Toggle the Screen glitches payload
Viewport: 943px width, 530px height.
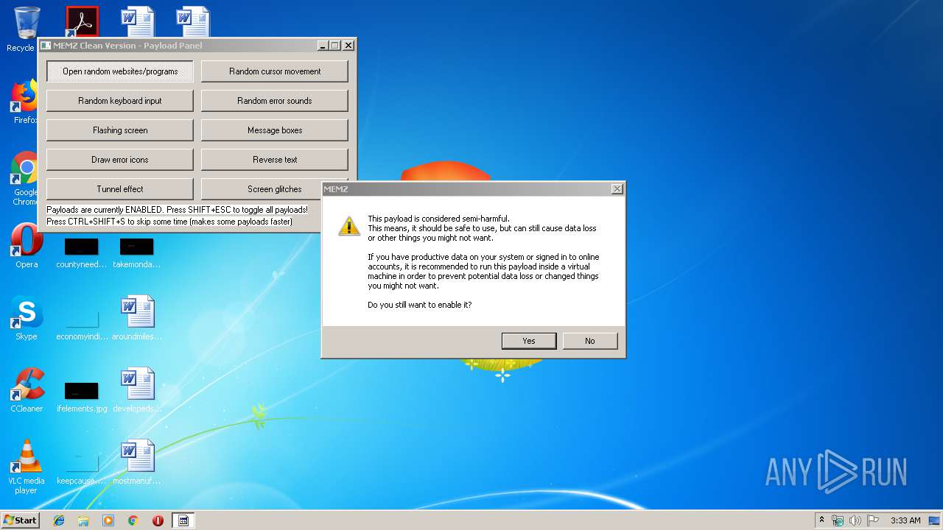click(262, 189)
